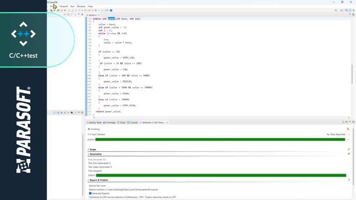
Task: Switch to the Console tab
Action: click(132, 122)
